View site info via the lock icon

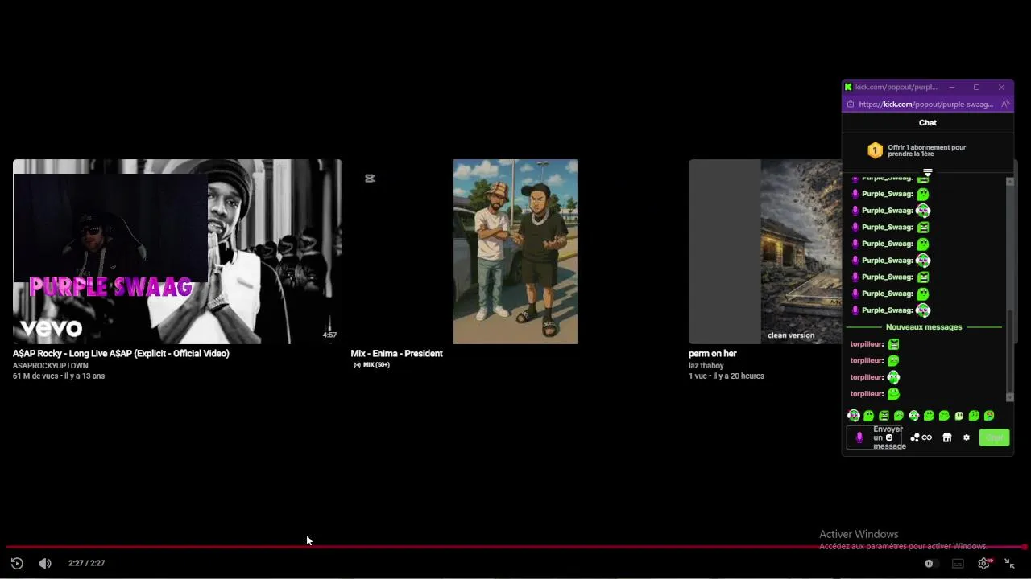(851, 104)
